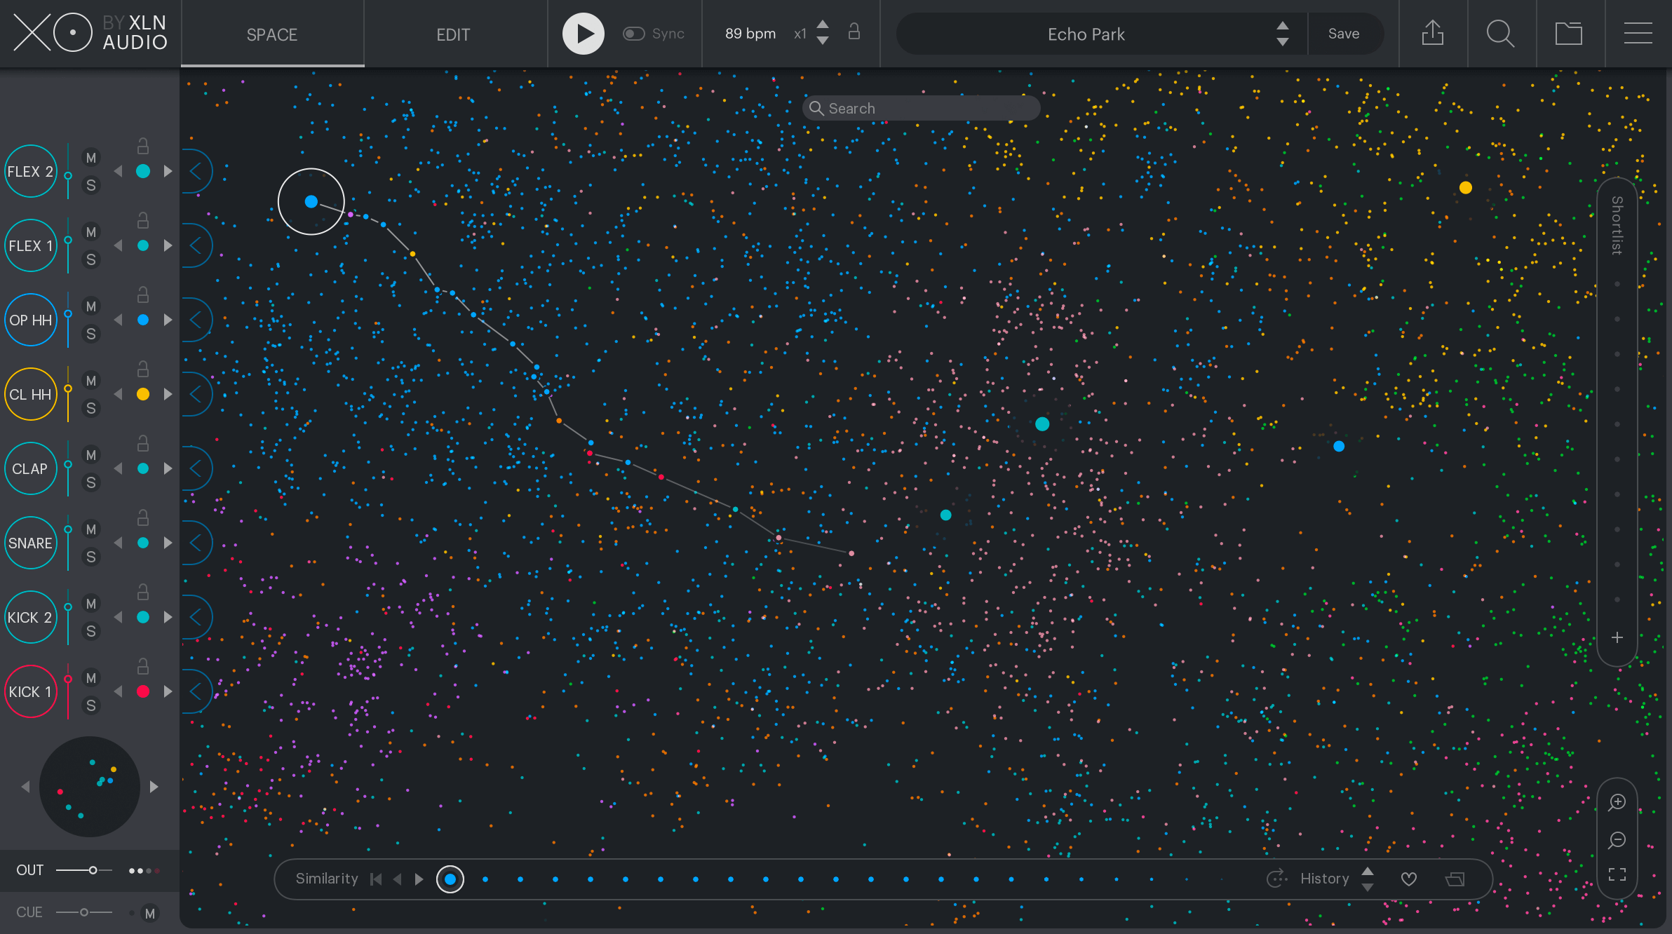Expand KICK 1 channel chevron
1672x934 pixels.
[x=196, y=691]
